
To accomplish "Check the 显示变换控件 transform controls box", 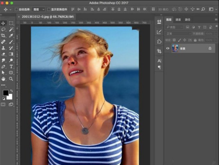I will click(49, 9).
